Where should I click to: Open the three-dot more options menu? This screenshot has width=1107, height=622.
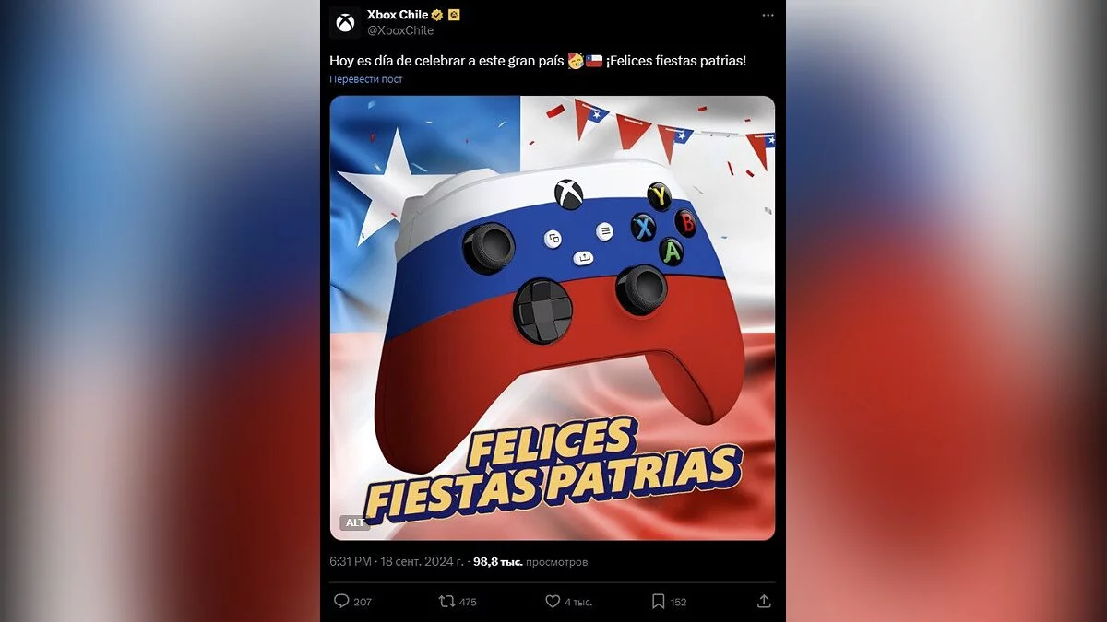(768, 16)
